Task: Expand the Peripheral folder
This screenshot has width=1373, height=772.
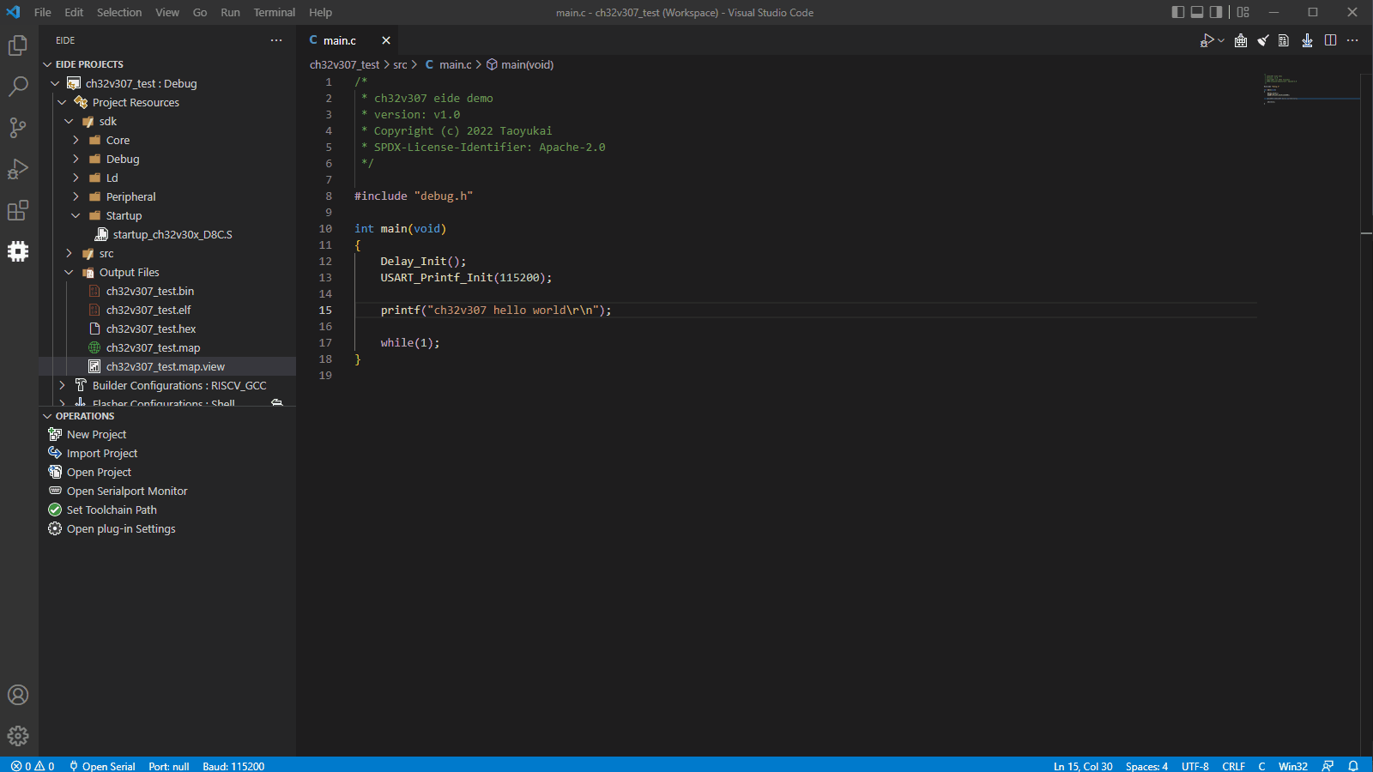Action: (76, 196)
